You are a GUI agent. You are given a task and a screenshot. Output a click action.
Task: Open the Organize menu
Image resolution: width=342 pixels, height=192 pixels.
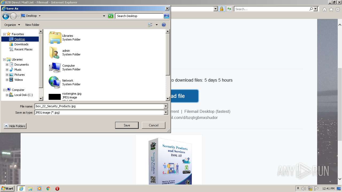(12, 25)
